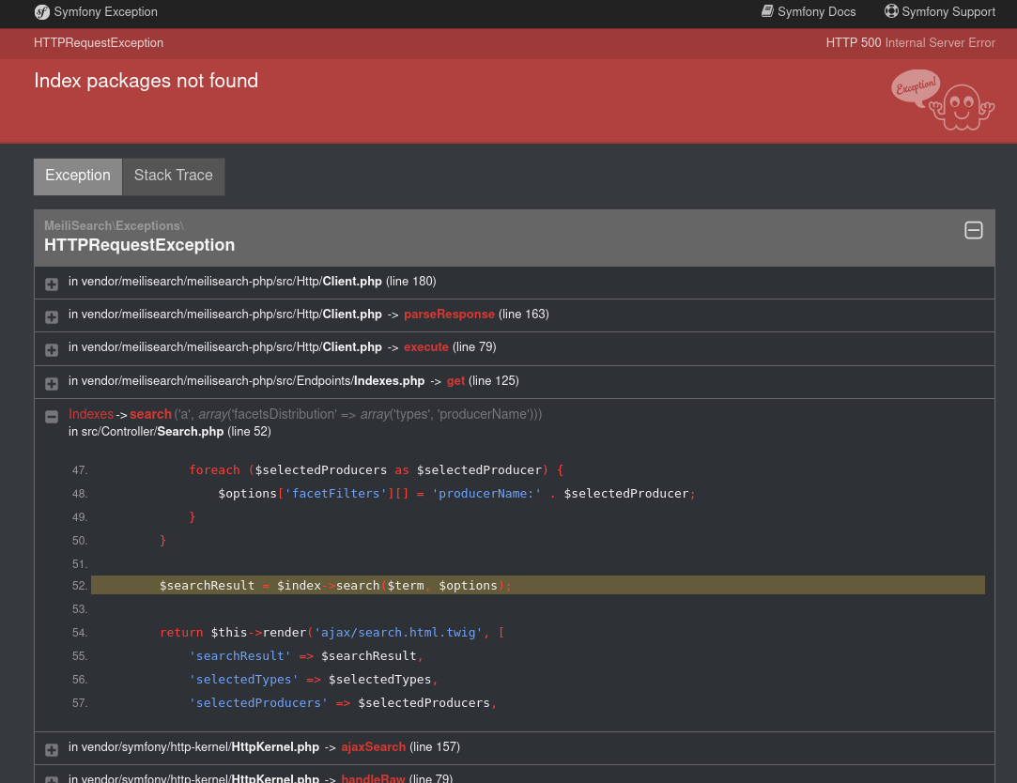Click the Symfony Support lifebuoy icon
Viewport: 1017px width, 783px height.
[892, 11]
